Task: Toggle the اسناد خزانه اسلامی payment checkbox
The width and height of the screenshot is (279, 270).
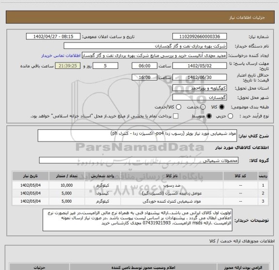Action: (176, 116)
